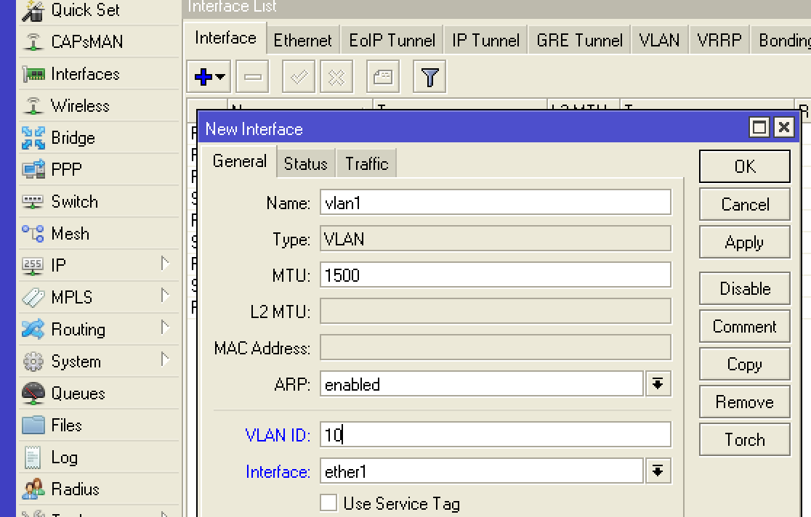Click the comment note toolbar button
Viewport: 811px width, 517px height.
pos(383,77)
